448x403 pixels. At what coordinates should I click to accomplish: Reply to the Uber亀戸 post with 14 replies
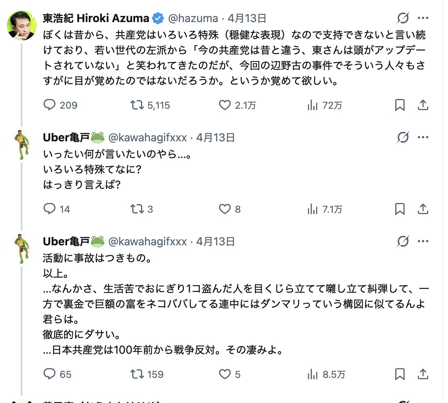49,209
